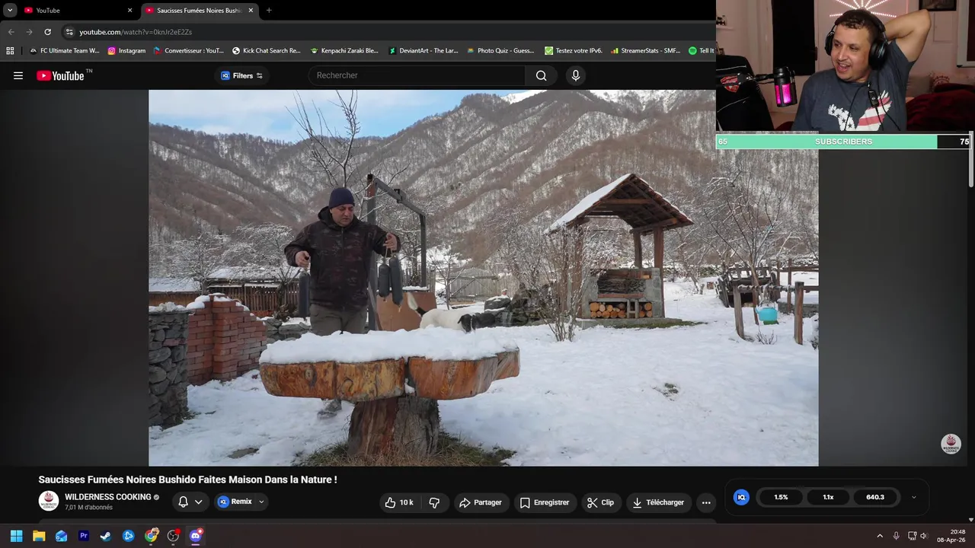Click the 1.1x stat pill
975x548 pixels.
tap(828, 497)
